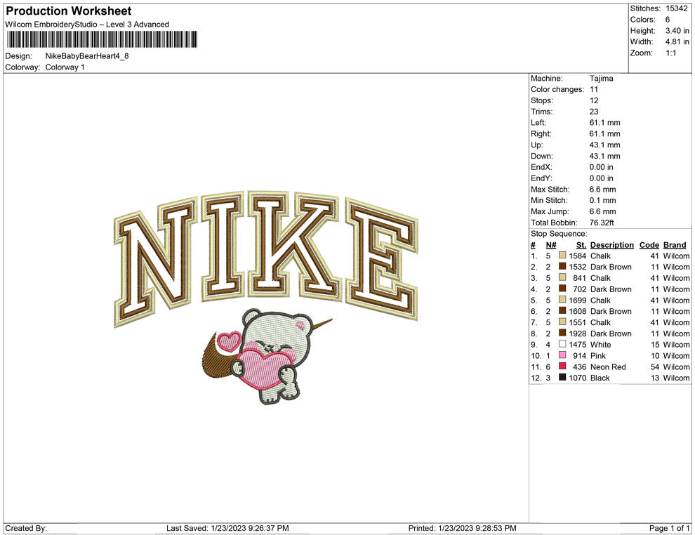Click the Dark Brown swatch in stop row 2

click(562, 266)
